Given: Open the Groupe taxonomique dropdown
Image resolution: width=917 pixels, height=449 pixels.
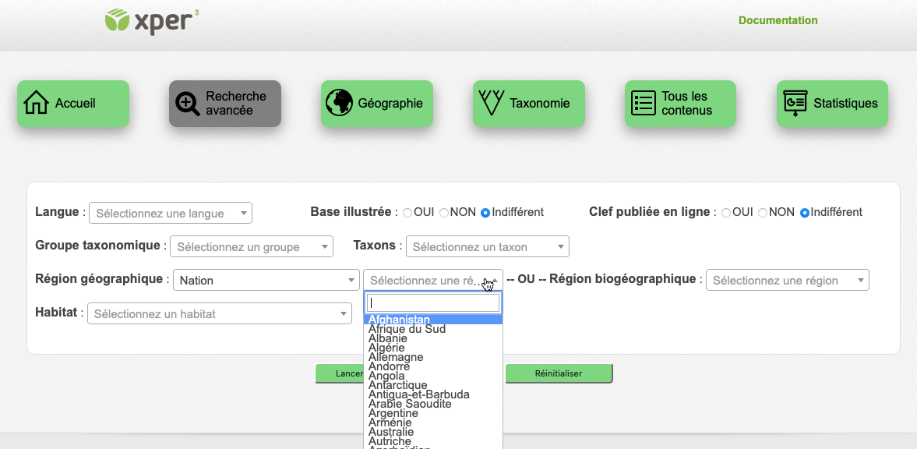Looking at the screenshot, I should pyautogui.click(x=252, y=246).
